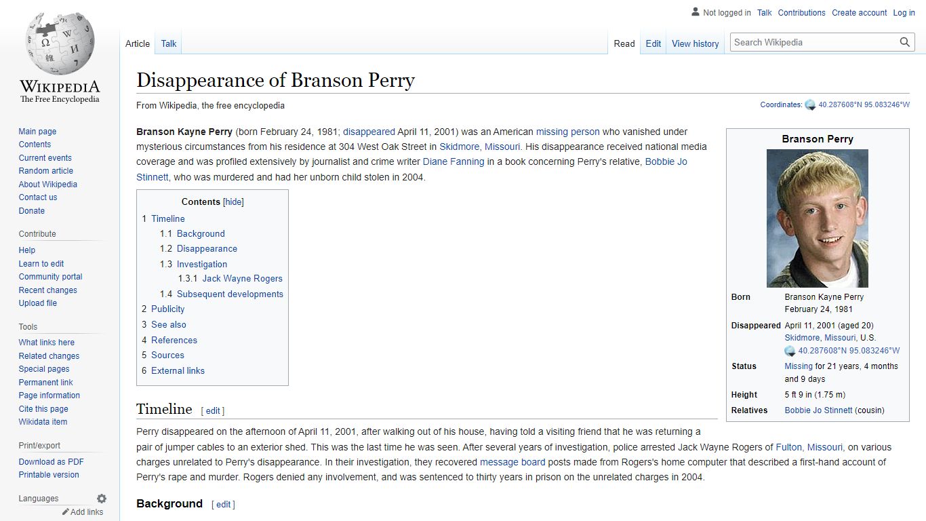The image size is (926, 521).
Task: Click top-right coordinates 40.287608°N link
Action: 864,105
